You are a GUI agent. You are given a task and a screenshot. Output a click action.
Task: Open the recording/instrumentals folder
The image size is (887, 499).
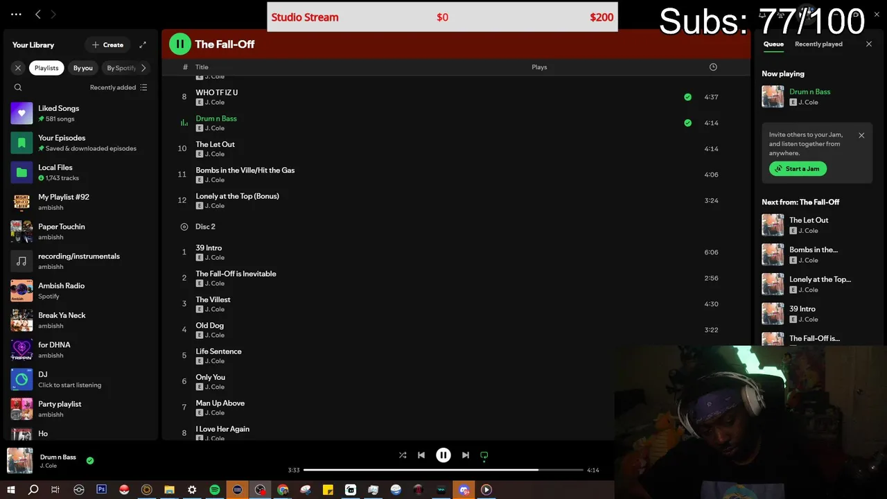[80, 261]
